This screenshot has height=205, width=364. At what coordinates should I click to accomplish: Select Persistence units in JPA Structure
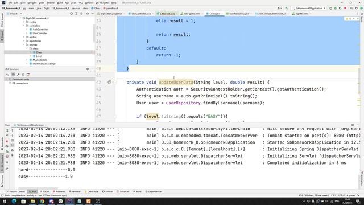pyautogui.click(x=20, y=79)
